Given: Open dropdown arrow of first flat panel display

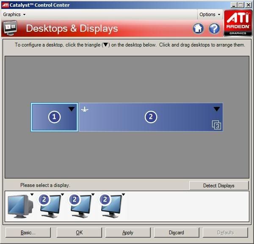Looking at the screenshot, I should (x=62, y=195).
